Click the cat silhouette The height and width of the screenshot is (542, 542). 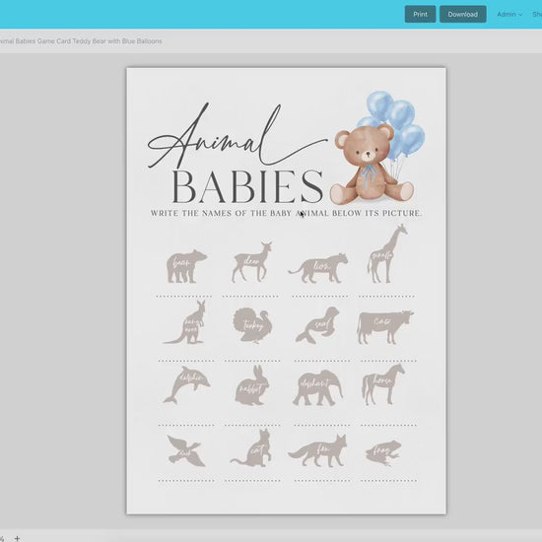tap(251, 447)
